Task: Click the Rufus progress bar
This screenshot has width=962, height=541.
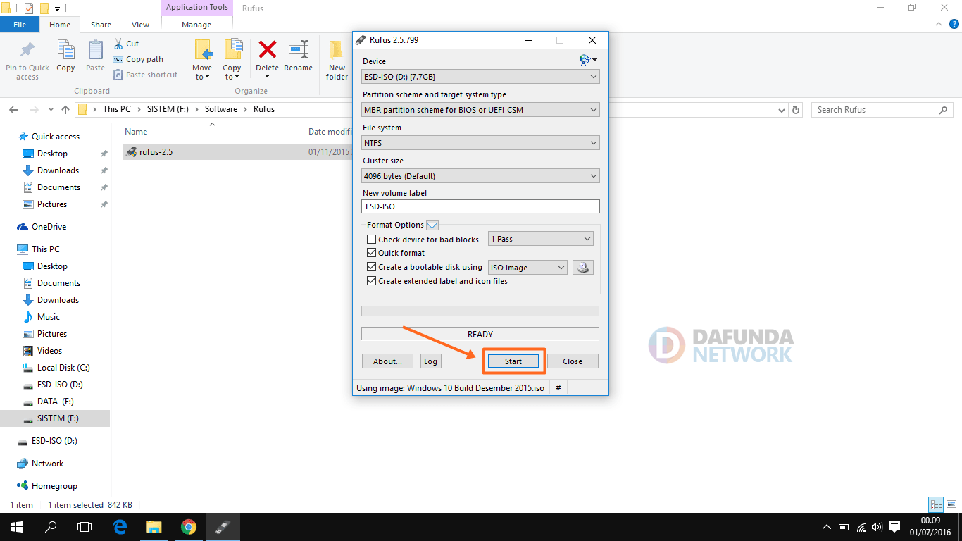Action: click(480, 311)
